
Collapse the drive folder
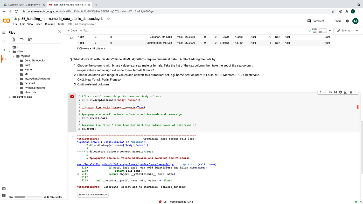(9, 51)
